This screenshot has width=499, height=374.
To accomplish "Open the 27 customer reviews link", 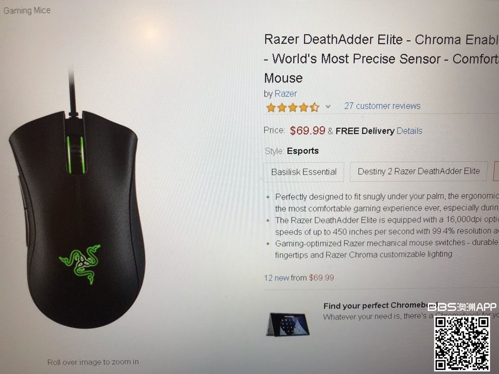I will point(382,106).
